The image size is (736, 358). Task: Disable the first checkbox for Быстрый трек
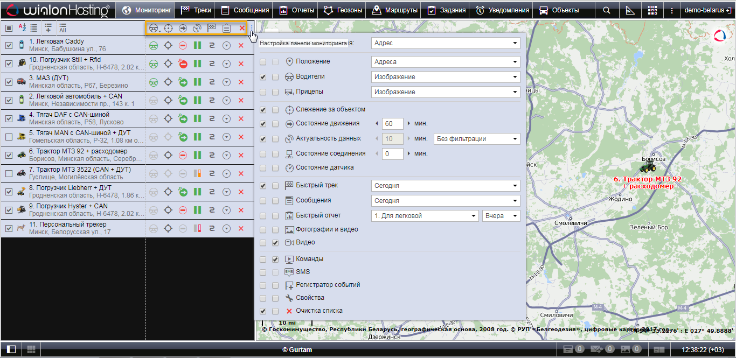(x=263, y=186)
